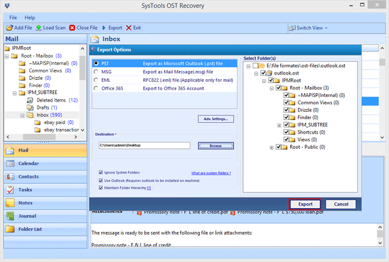This screenshot has width=389, height=262.
Task: Switch to the Calendar pane
Action: (45, 163)
